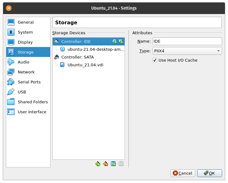The width and height of the screenshot is (228, 183).
Task: Click the add hard disk icon on IDE controller
Action: pyautogui.click(x=121, y=41)
